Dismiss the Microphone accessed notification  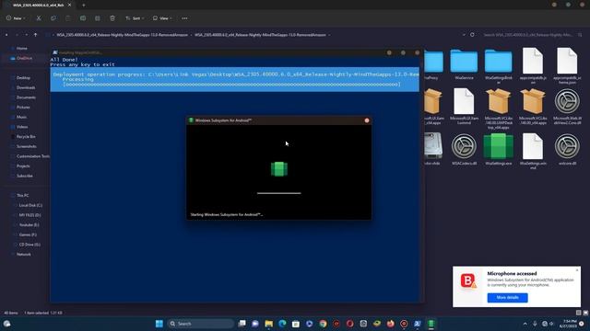pos(577,270)
